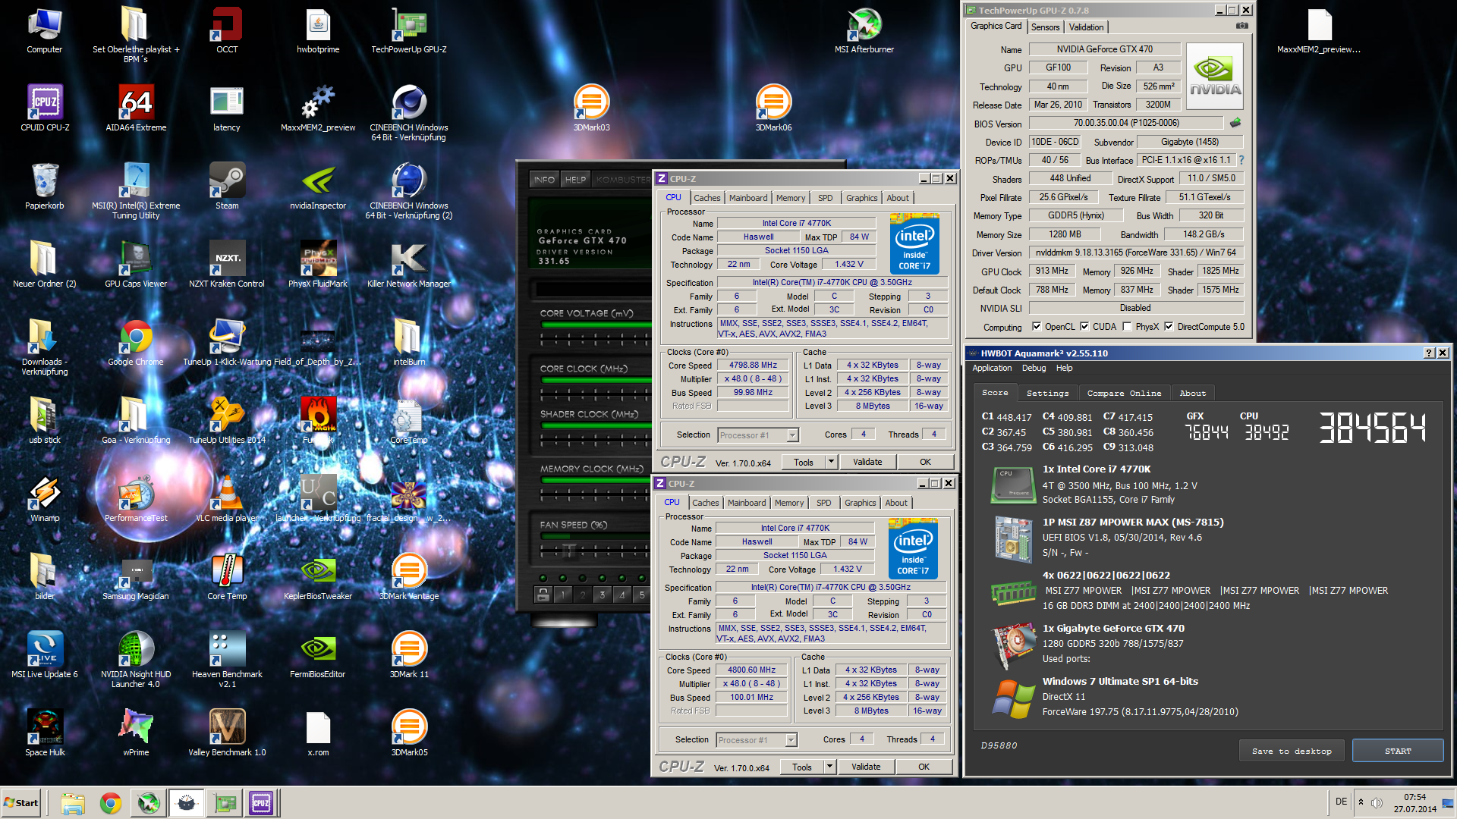
Task: Expand Tools dropdown arrow in lower CPU-Z
Action: 829,767
